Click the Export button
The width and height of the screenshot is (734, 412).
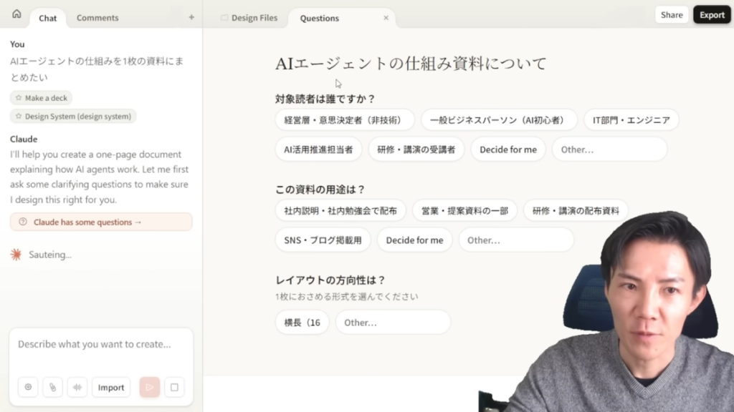[x=712, y=14]
